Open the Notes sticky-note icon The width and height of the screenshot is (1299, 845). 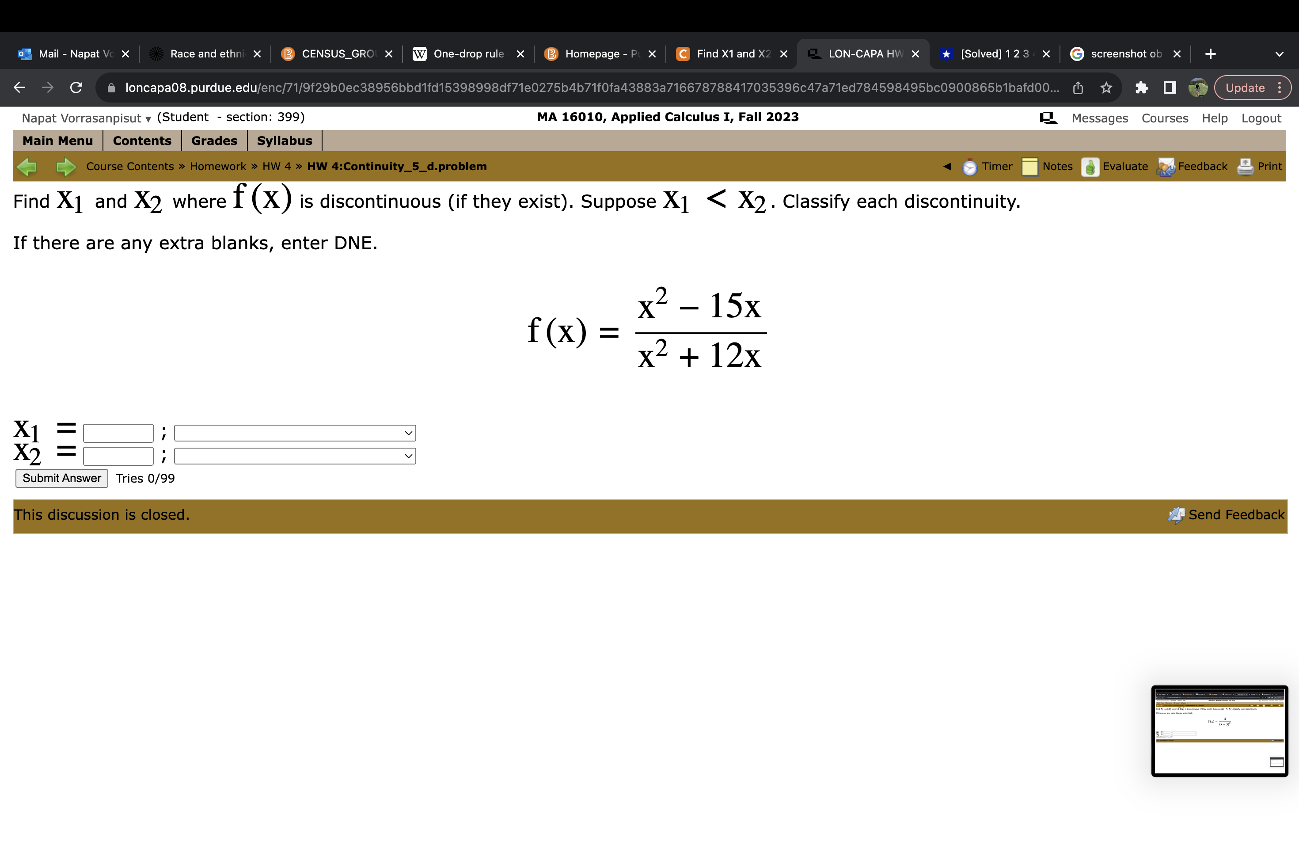pos(1029,167)
